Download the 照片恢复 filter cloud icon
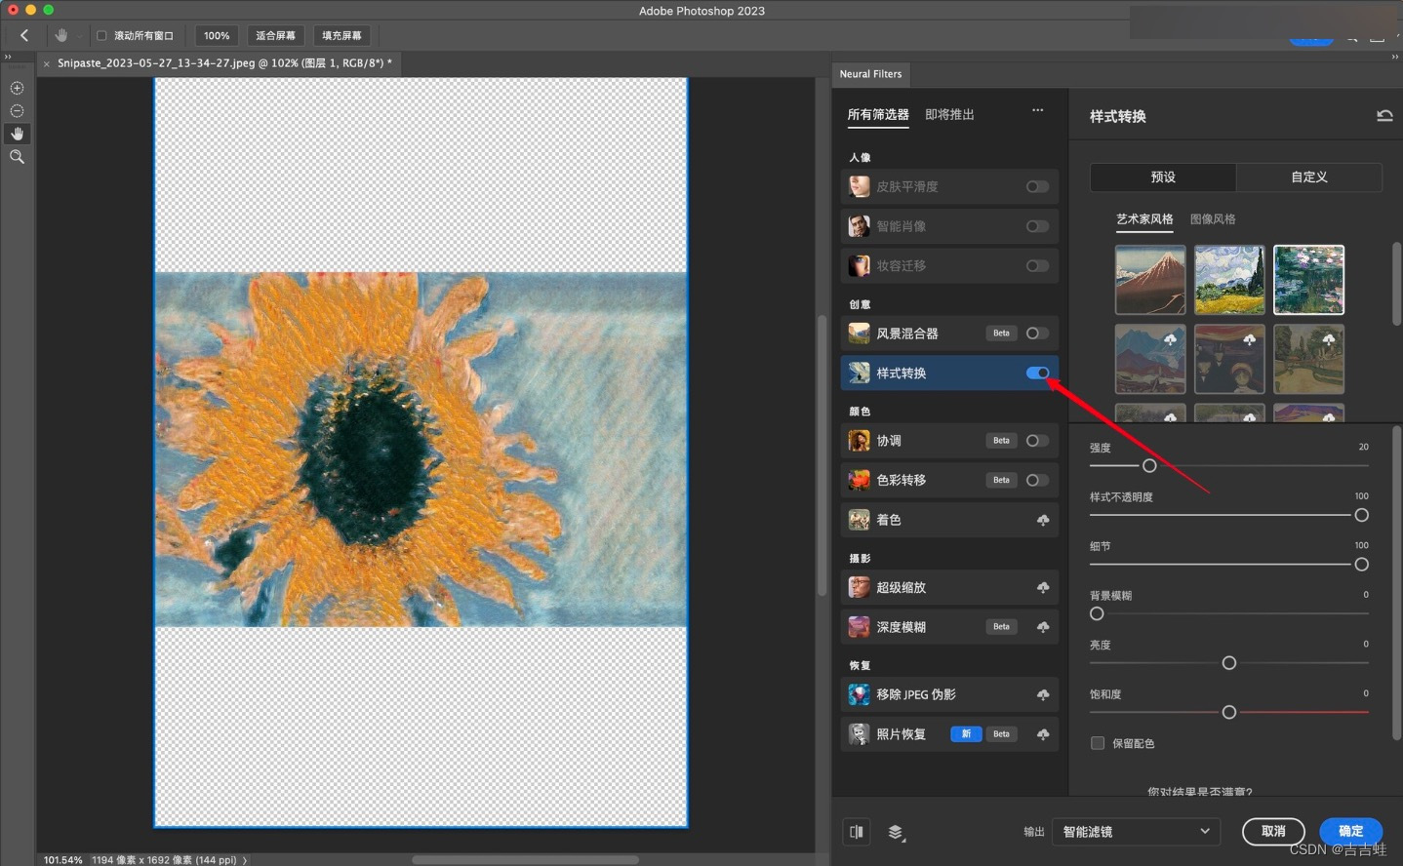This screenshot has width=1403, height=866. coord(1043,734)
